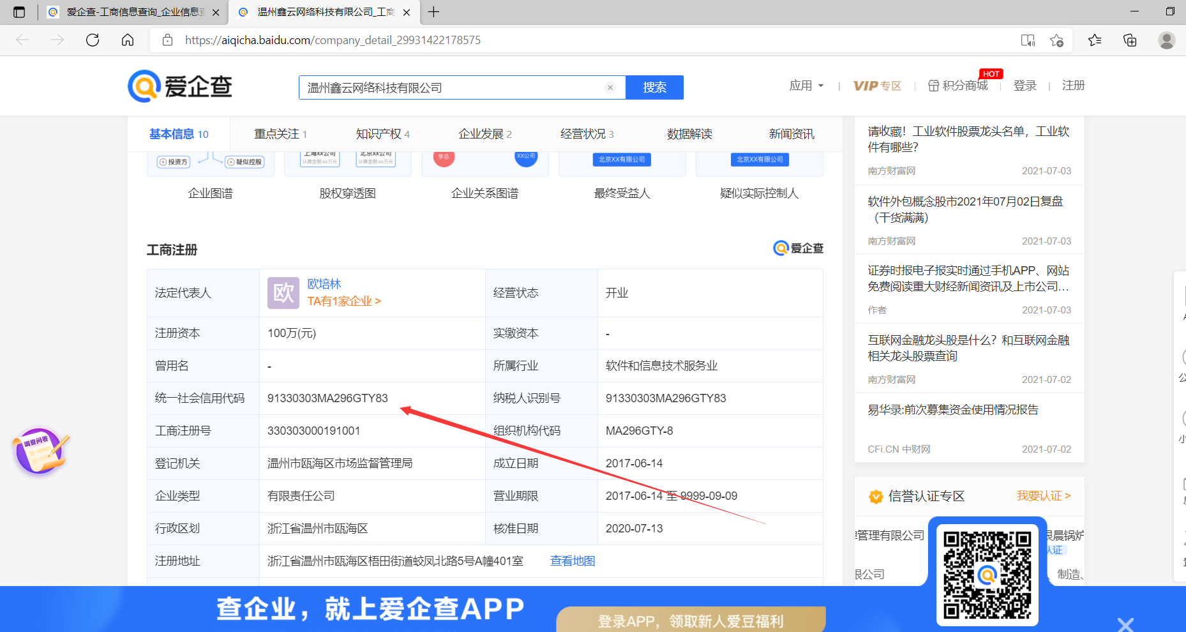Open the floating survey questionnaire icon
The image size is (1186, 632).
(40, 451)
